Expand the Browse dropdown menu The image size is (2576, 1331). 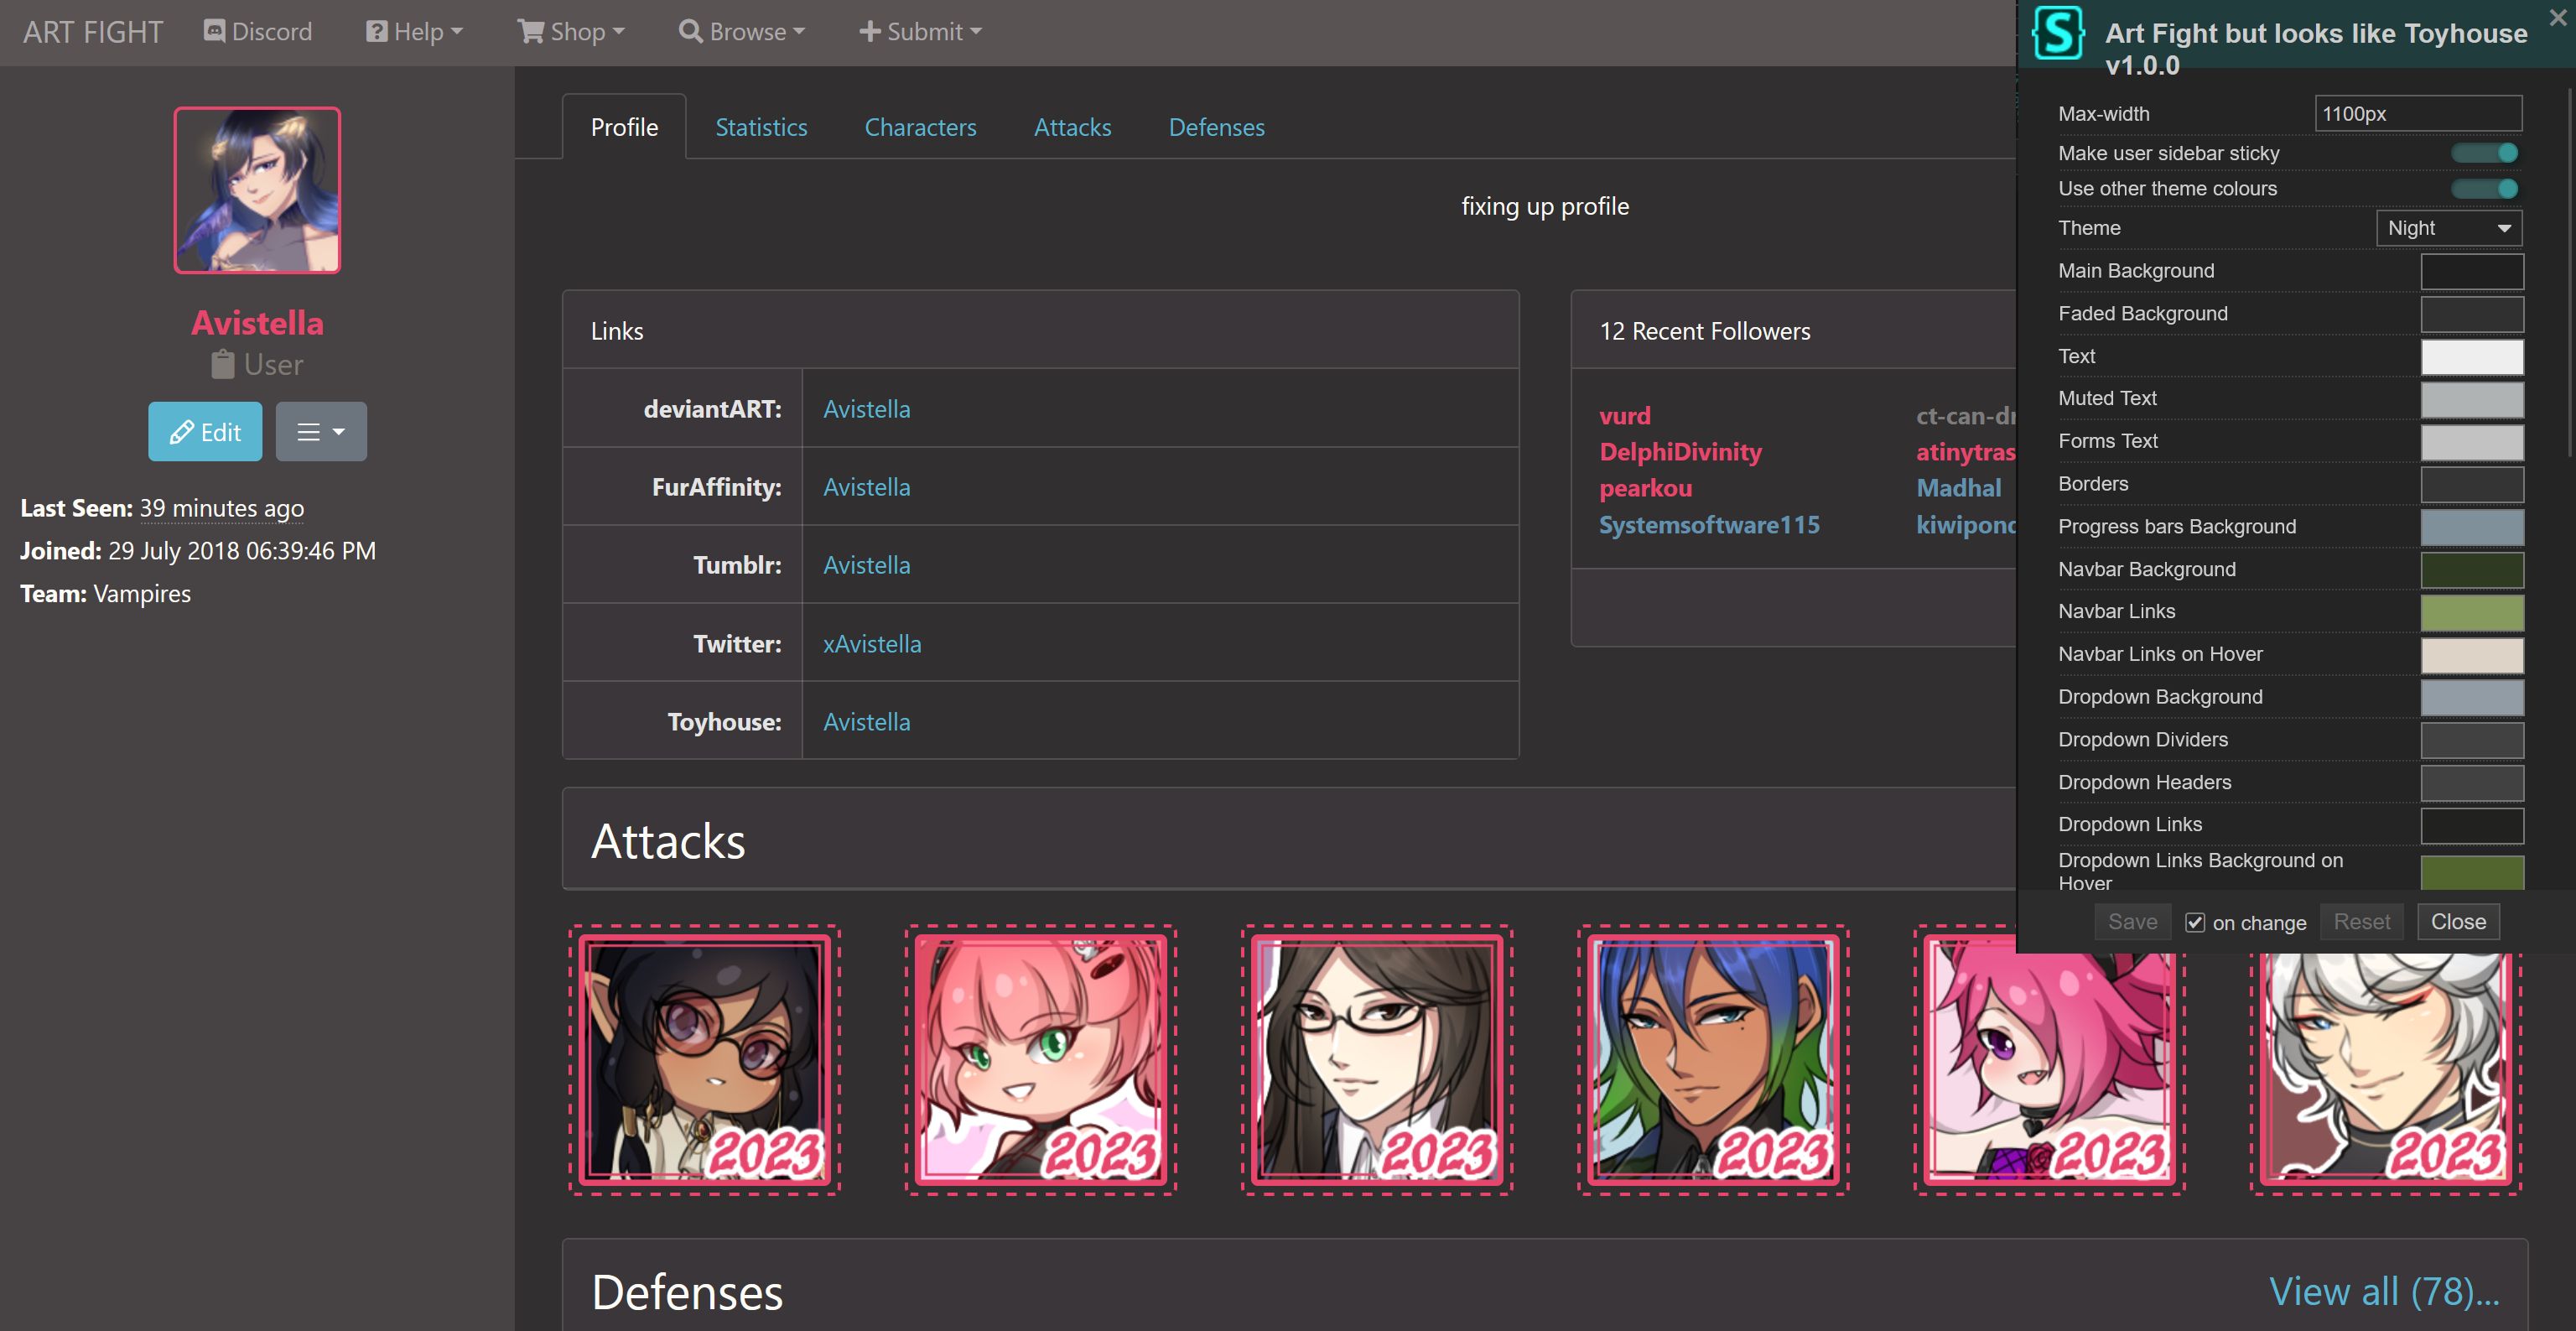pos(742,31)
